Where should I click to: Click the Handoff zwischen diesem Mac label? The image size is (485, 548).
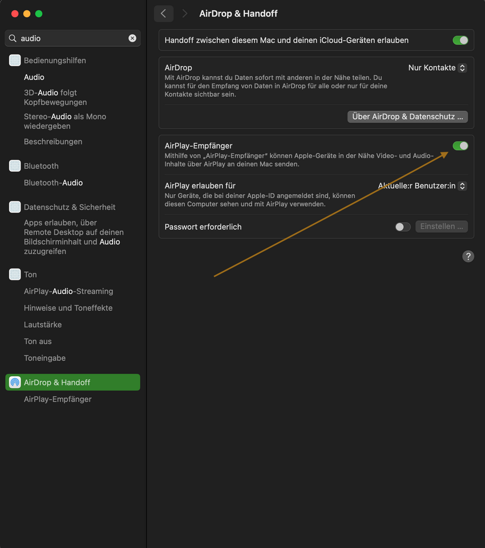click(286, 40)
